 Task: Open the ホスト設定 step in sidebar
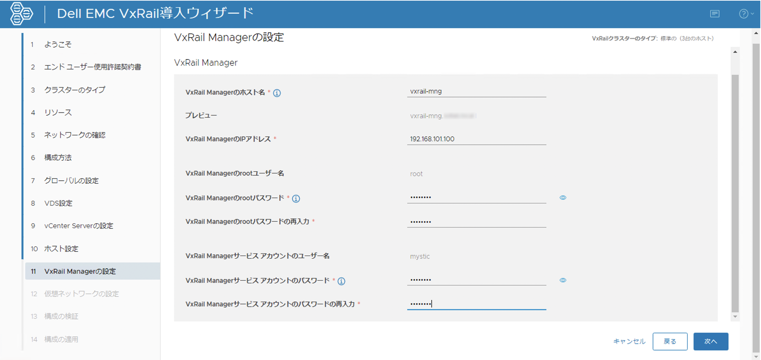[61, 249]
